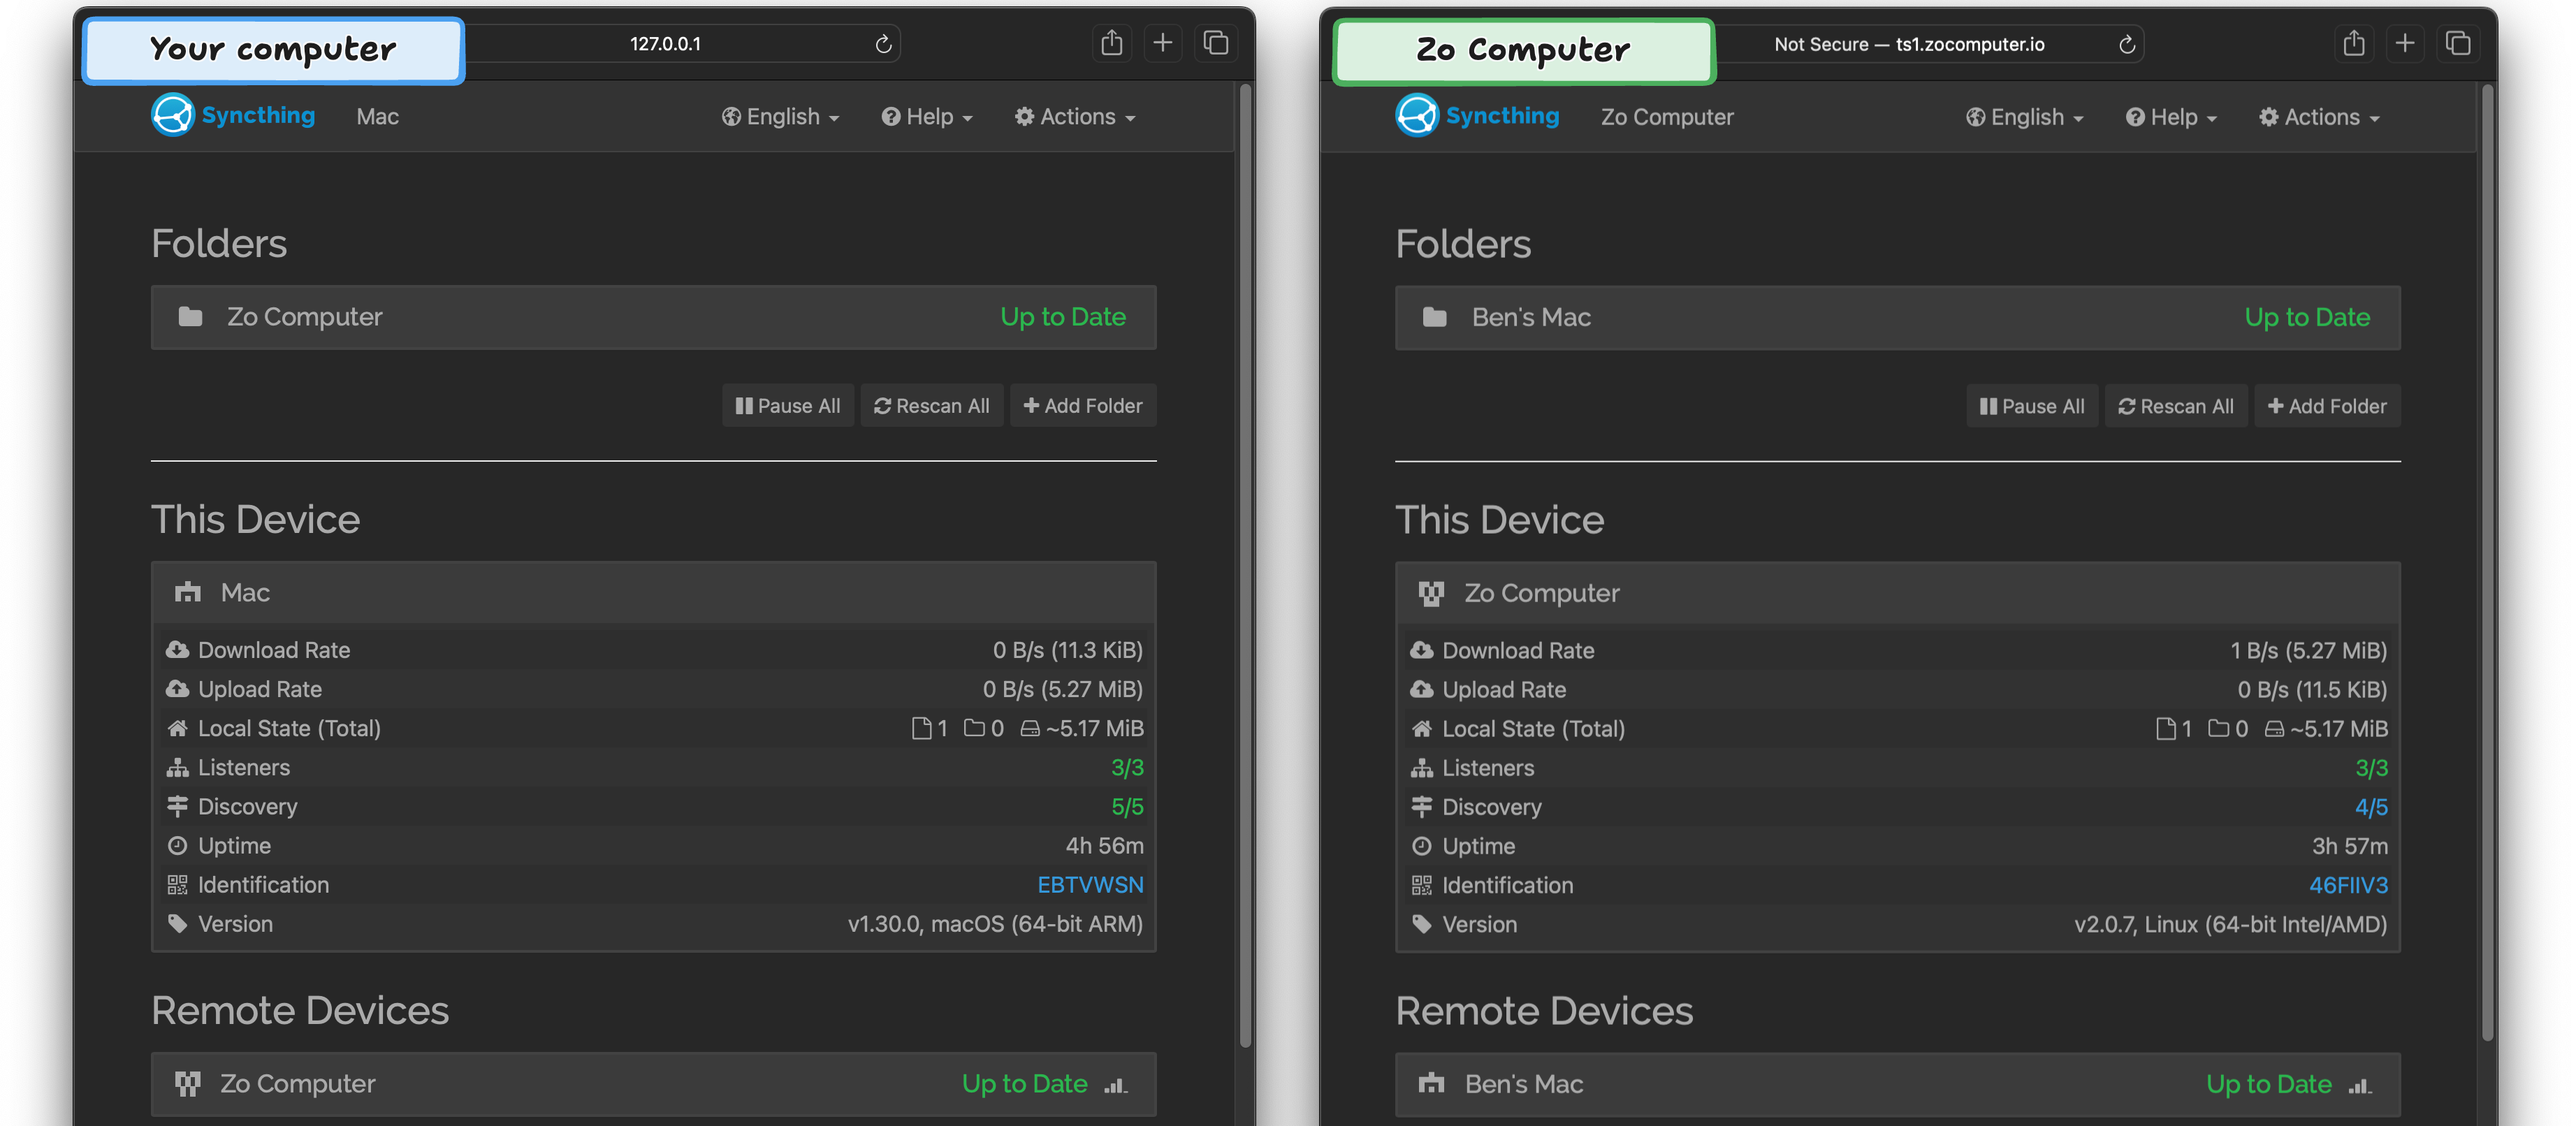The width and height of the screenshot is (2576, 1126).
Task: Reload the 127.0.0.1 page
Action: click(883, 44)
